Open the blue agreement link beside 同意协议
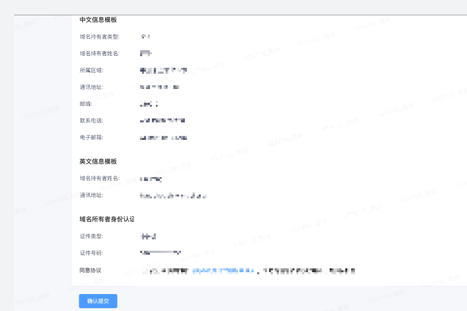467x311 pixels. [x=223, y=271]
